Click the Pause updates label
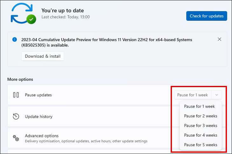 [38, 95]
